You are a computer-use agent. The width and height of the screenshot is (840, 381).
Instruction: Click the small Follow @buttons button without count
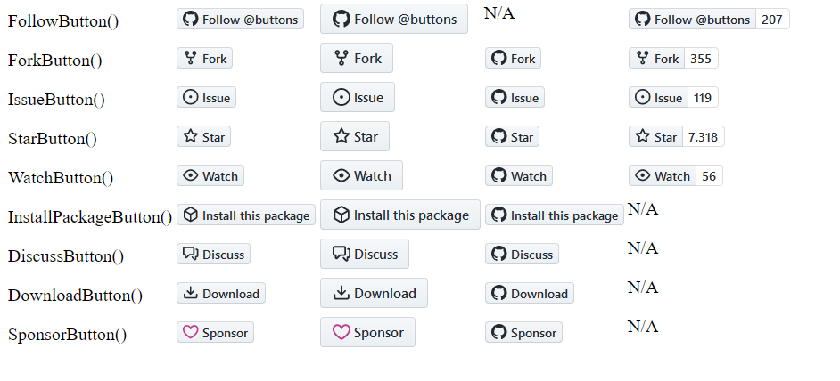coord(240,20)
